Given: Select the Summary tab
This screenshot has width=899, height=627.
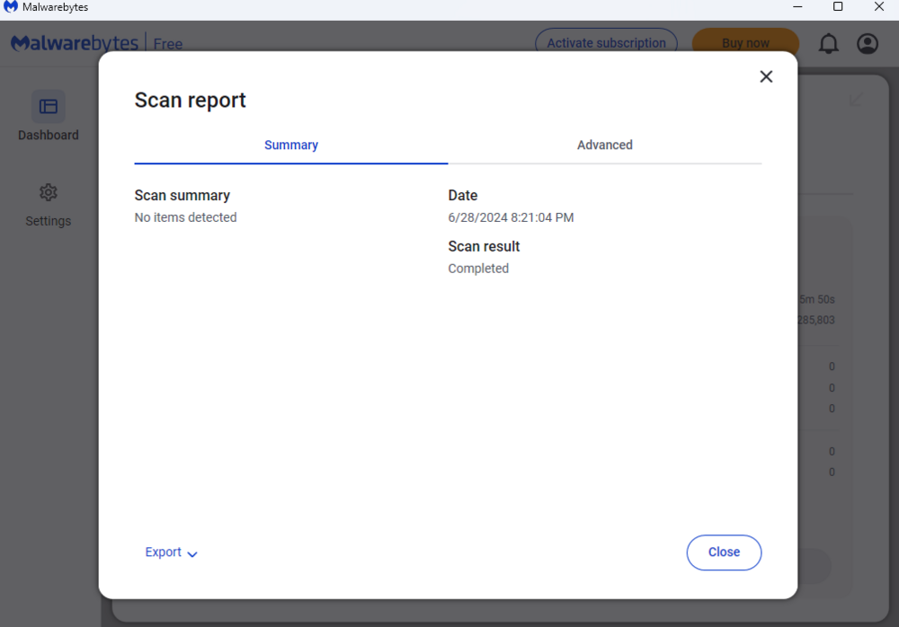Looking at the screenshot, I should tap(291, 145).
